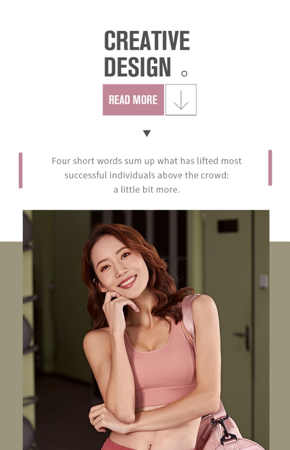Select the CREATIVE heading word
Image resolution: width=290 pixels, height=450 pixels.
pyautogui.click(x=147, y=40)
